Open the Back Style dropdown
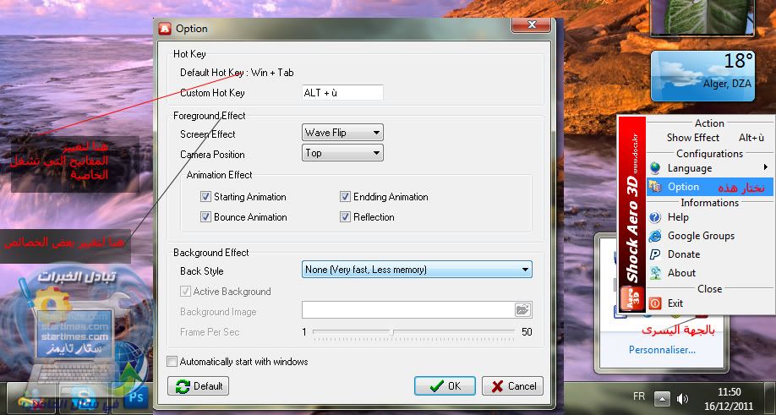 (x=417, y=270)
